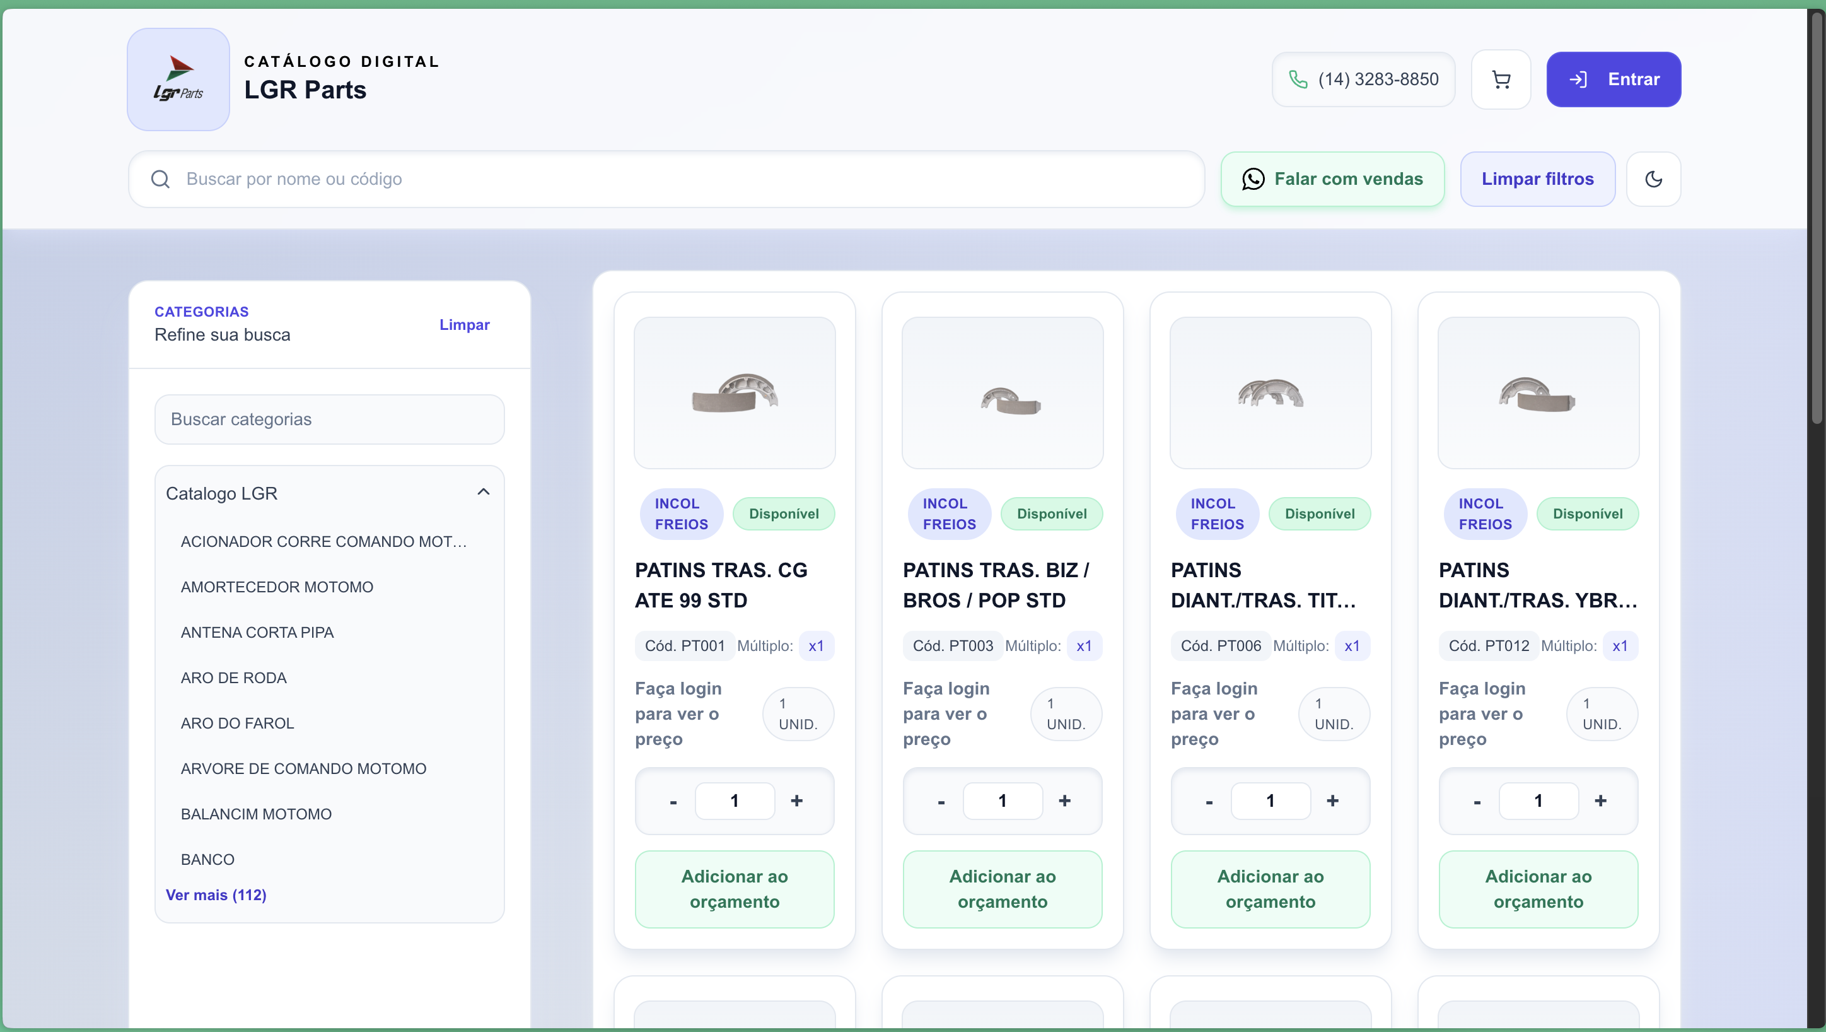Add PATINS TRAS. BIZ to orçamento
Viewport: 1826px width, 1032px height.
[1003, 889]
